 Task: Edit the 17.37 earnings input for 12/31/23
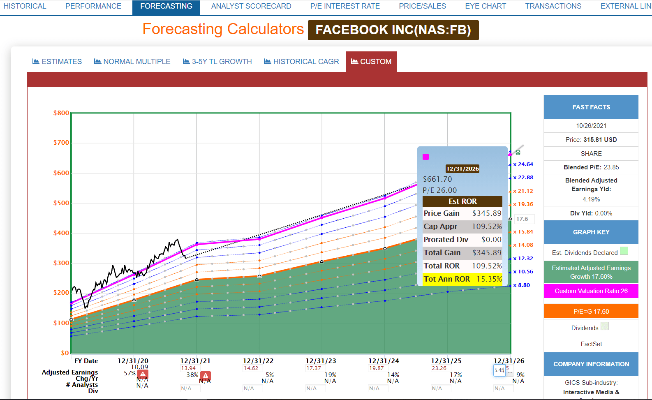[x=316, y=368]
